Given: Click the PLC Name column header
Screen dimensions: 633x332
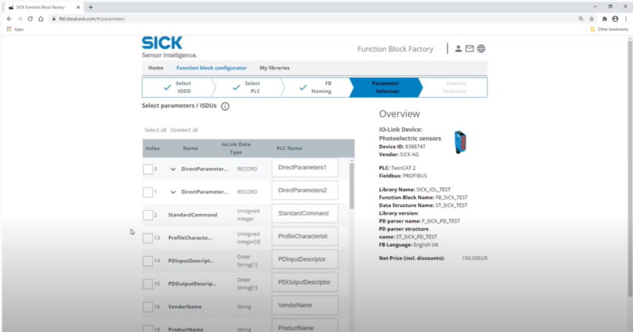Looking at the screenshot, I should 289,148.
